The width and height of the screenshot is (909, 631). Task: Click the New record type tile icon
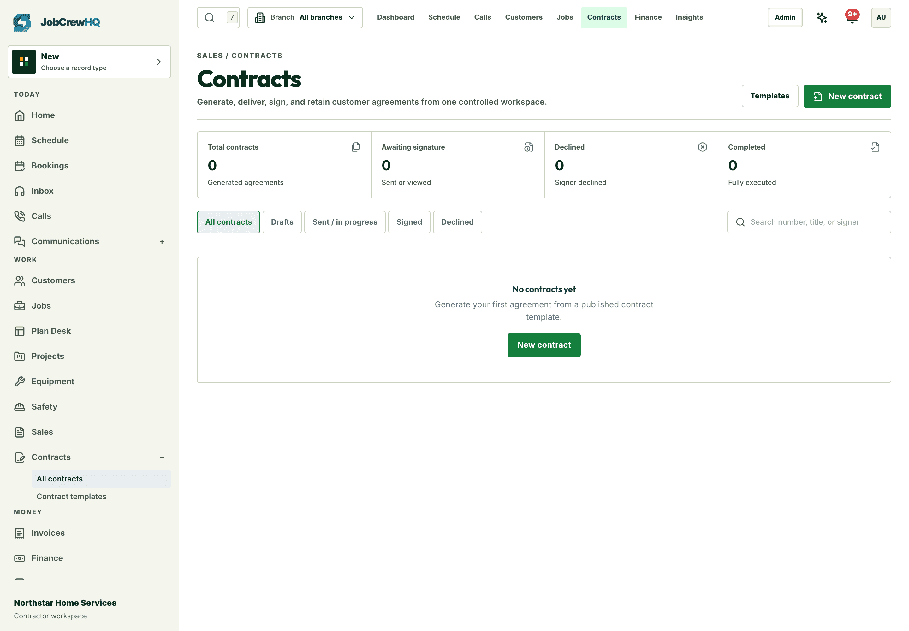point(24,62)
